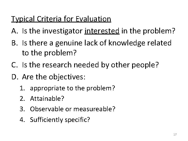
Task: Select the 'C.' list marker
Action: pyautogui.click(x=15, y=65)
